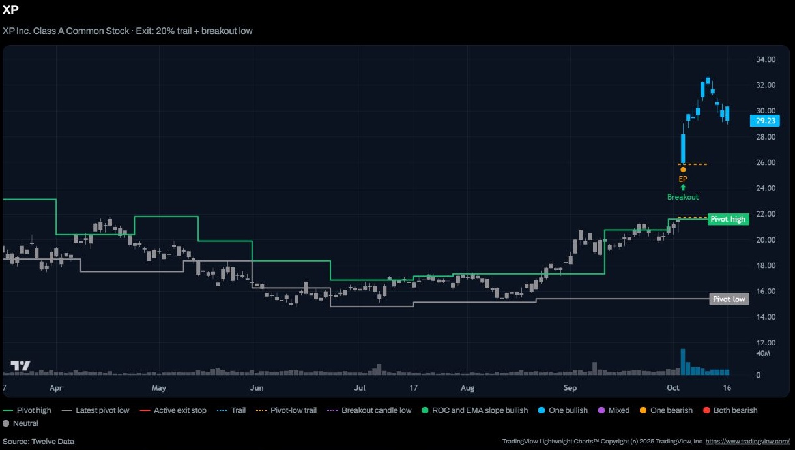Click the TradingView logo on the chart

coord(20,366)
